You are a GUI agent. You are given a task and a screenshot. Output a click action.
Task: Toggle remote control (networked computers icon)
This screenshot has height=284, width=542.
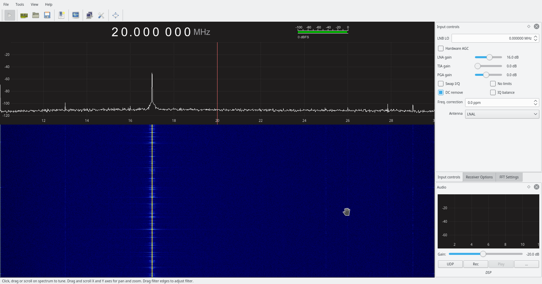point(89,15)
